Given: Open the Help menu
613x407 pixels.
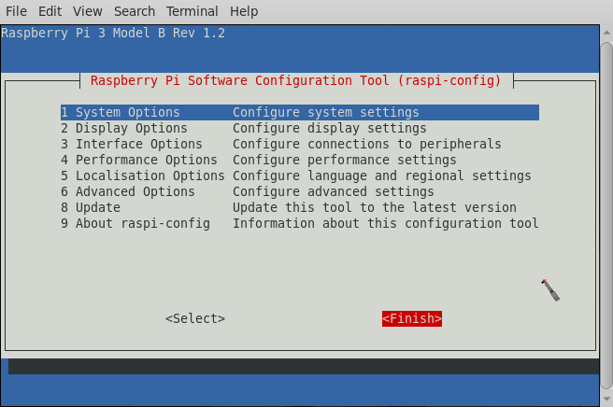Looking at the screenshot, I should 244,11.
